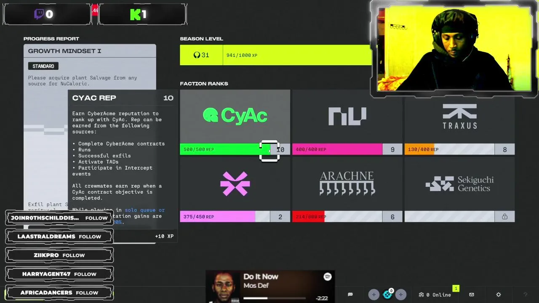Click the Arachne 214/600 REP red bar

tap(337, 217)
